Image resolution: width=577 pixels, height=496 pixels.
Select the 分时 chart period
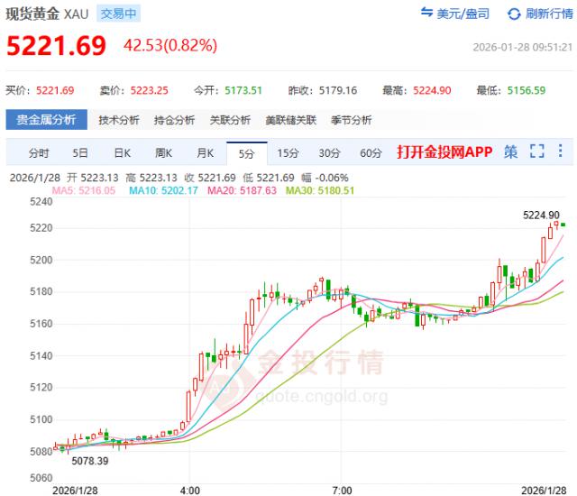[39, 152]
